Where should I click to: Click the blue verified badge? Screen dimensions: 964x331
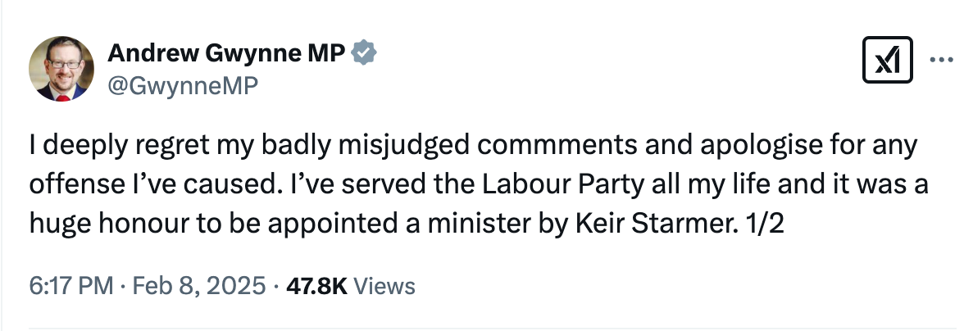click(364, 54)
